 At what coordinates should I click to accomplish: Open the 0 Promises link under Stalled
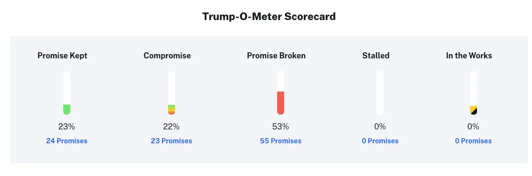point(380,141)
